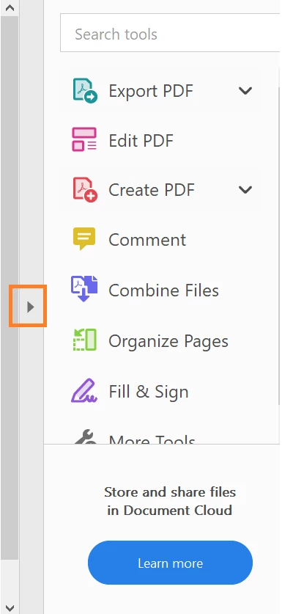Select the Edit PDF text label
Image resolution: width=282 pixels, height=614 pixels.
[x=141, y=141]
